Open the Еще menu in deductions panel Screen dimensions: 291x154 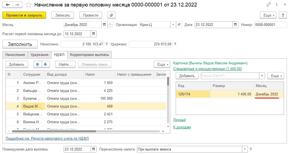coord(276,76)
